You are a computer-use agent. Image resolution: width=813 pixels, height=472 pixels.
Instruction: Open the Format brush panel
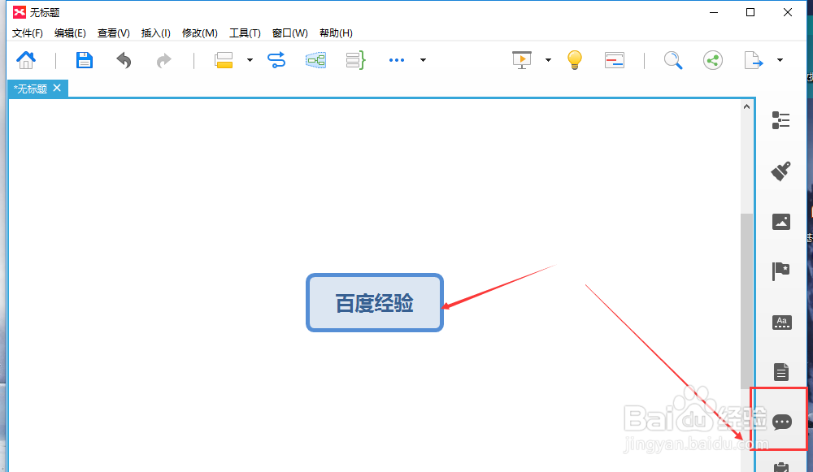[780, 171]
